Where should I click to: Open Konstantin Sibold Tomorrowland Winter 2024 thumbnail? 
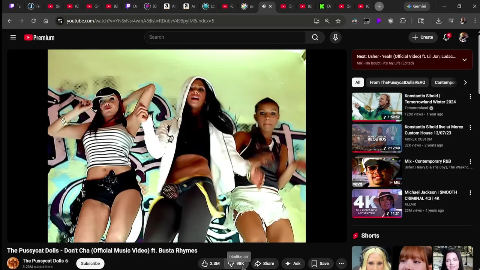pos(377,107)
